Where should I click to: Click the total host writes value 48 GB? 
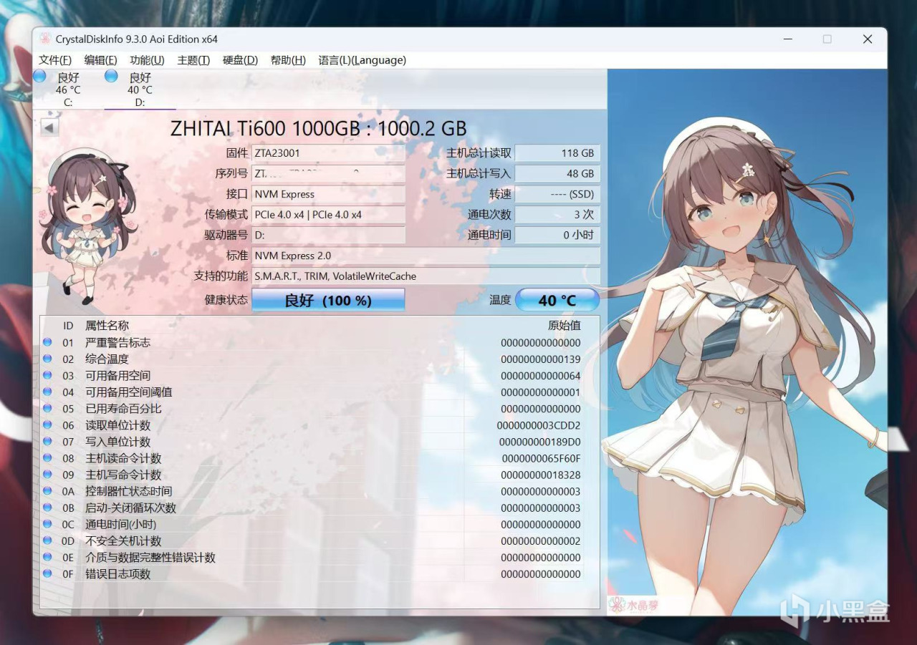tap(557, 173)
